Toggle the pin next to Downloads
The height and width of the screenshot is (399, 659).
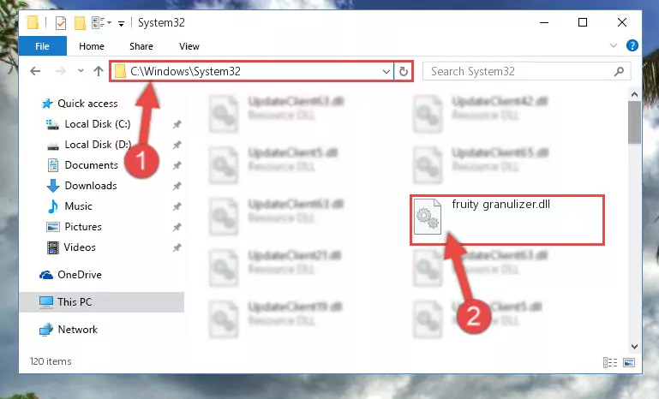177,186
